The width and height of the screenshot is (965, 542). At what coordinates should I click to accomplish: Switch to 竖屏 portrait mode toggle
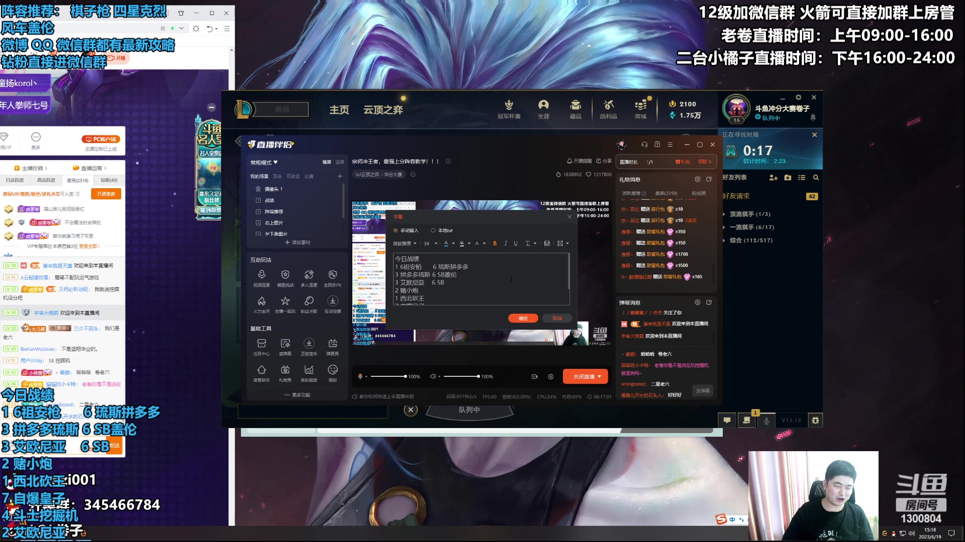(340, 162)
